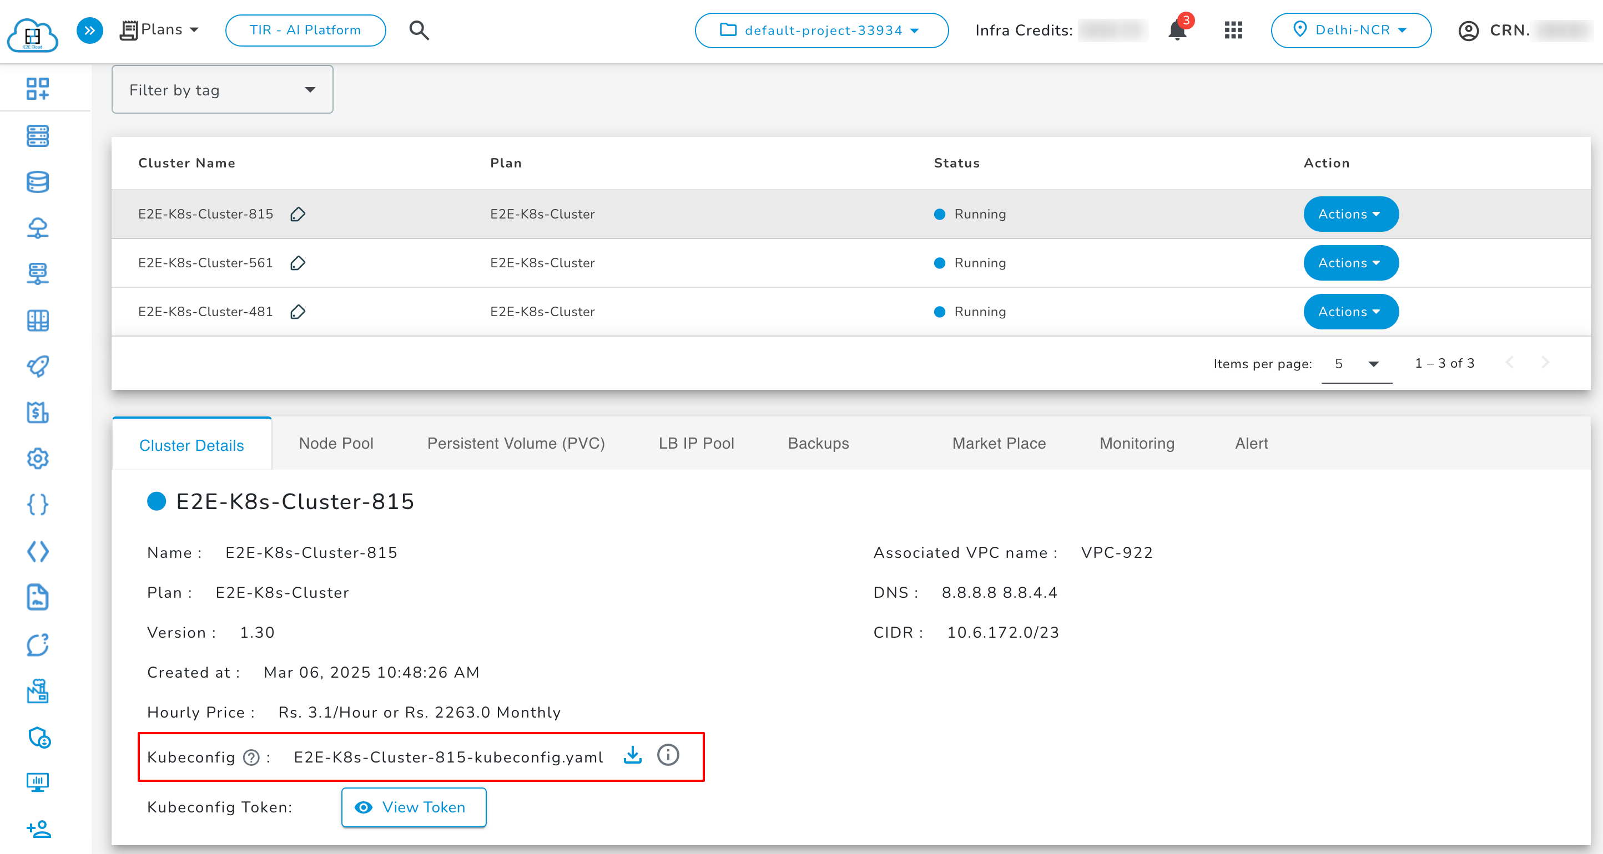This screenshot has width=1603, height=854.
Task: Open the billing dollar sidebar icon
Action: (37, 412)
